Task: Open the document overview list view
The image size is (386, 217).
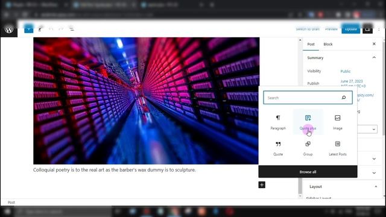Action: pos(71,29)
